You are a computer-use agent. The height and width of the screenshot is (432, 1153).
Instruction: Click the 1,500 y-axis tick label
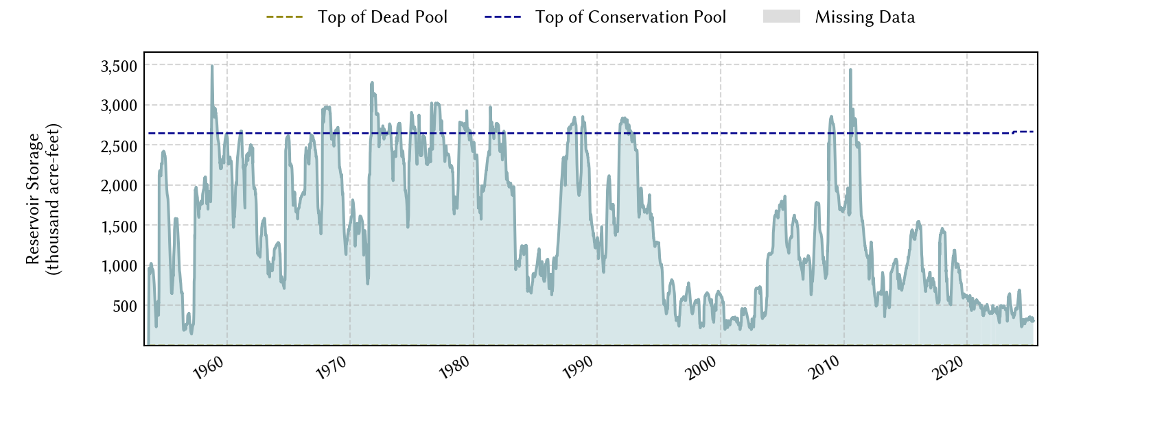click(x=119, y=226)
